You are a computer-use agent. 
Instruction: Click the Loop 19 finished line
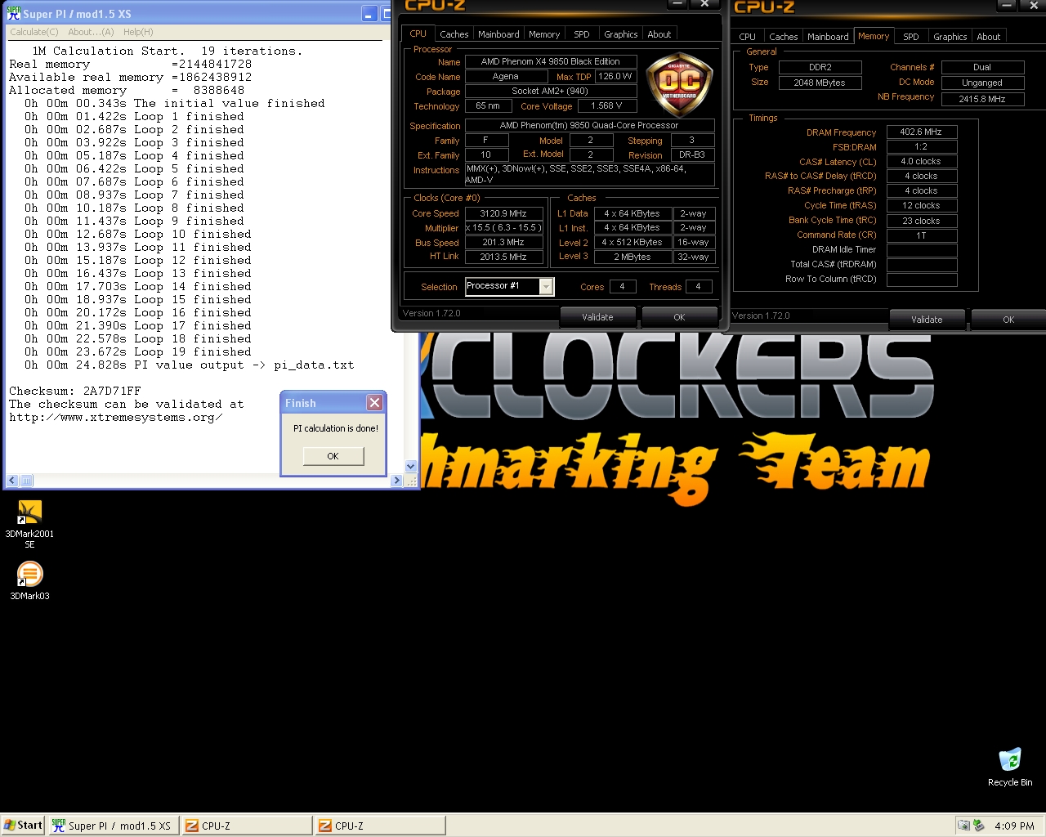click(137, 351)
